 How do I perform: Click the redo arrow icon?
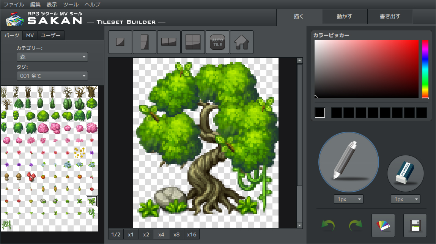[x=356, y=225]
